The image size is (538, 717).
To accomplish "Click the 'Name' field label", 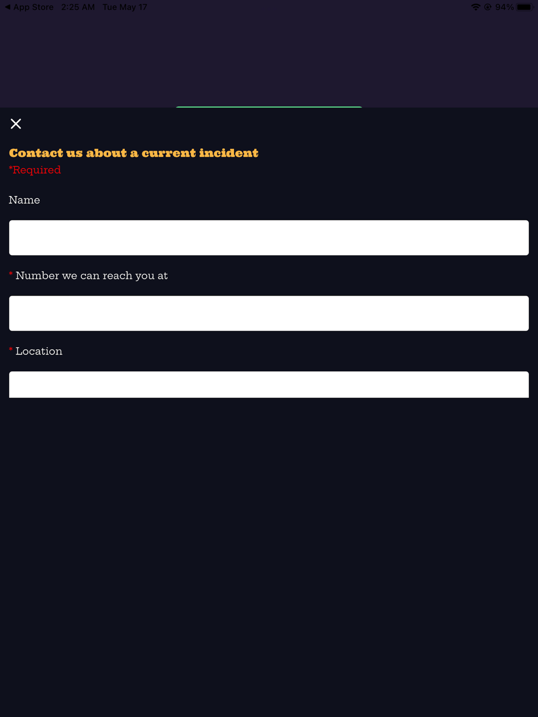I will [24, 200].
